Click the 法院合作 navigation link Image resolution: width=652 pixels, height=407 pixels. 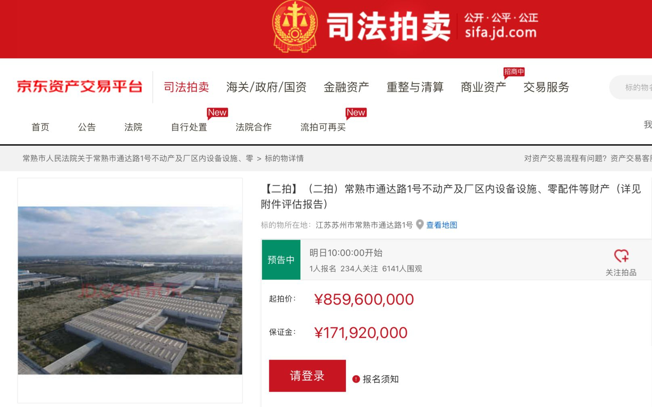point(254,127)
